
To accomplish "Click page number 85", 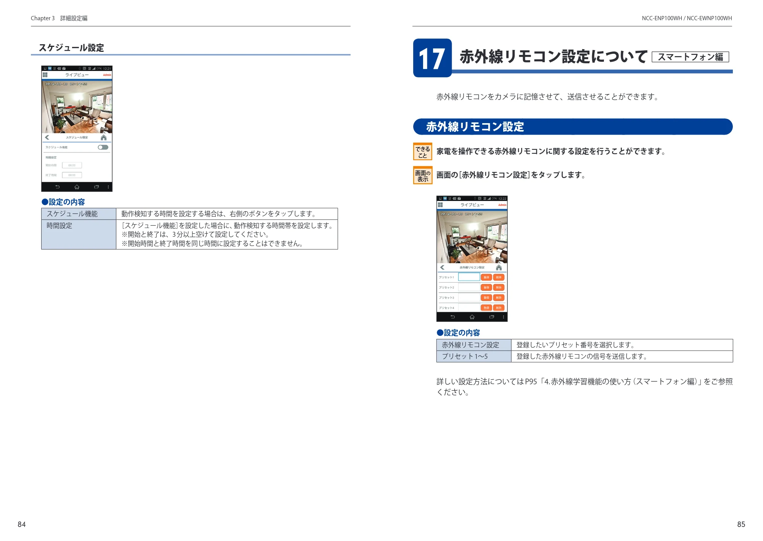I will [741, 524].
